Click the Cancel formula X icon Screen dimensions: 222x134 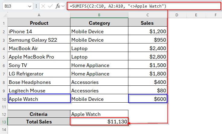pyautogui.click(x=44, y=6)
